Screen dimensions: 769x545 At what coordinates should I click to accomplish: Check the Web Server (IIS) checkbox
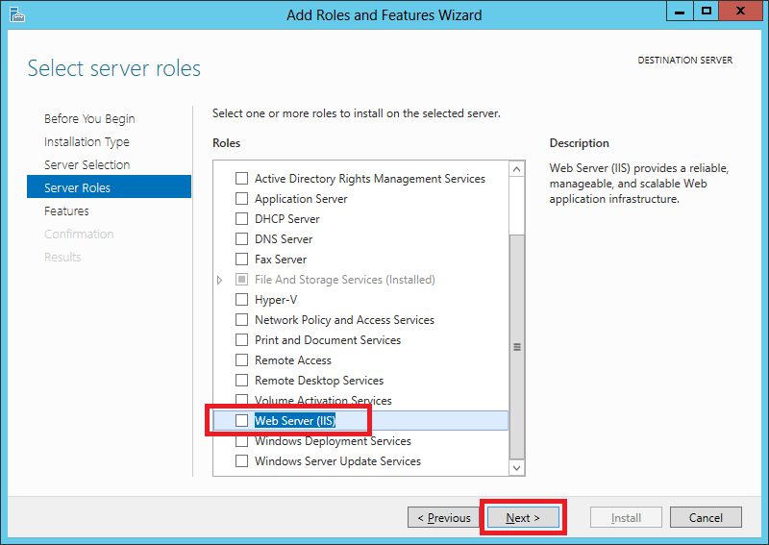point(242,420)
